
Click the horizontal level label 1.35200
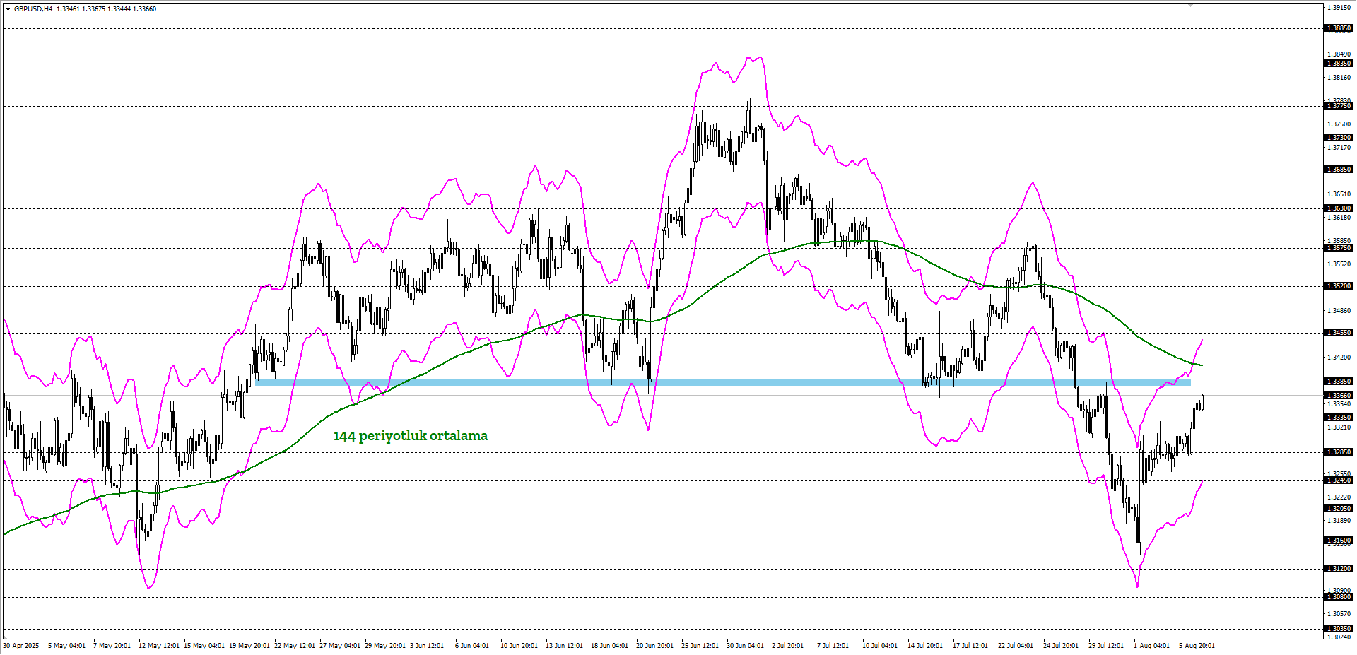pos(1339,286)
